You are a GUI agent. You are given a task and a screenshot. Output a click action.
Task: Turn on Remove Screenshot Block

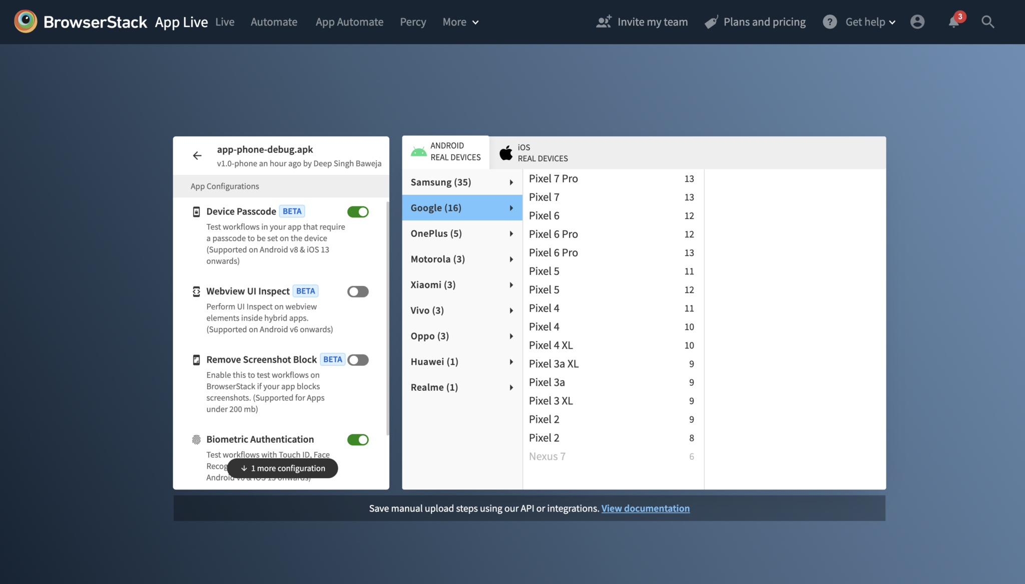click(x=357, y=360)
